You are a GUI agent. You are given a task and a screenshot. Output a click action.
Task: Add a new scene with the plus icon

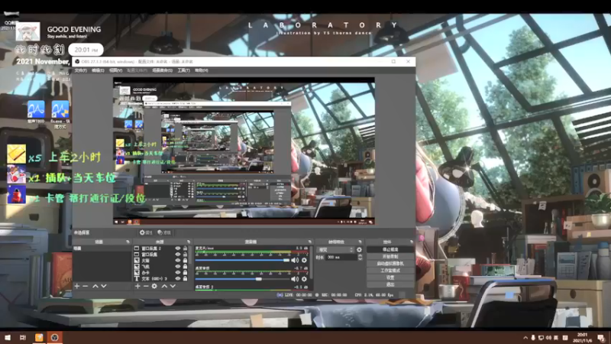[77, 286]
